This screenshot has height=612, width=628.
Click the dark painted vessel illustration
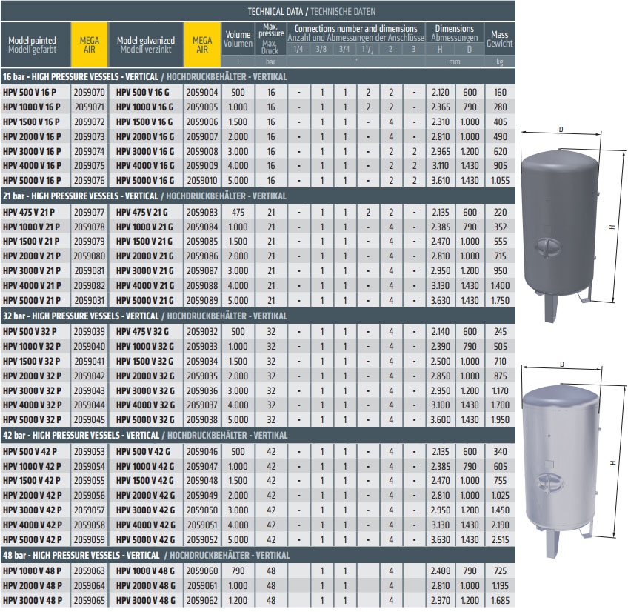[x=561, y=236]
